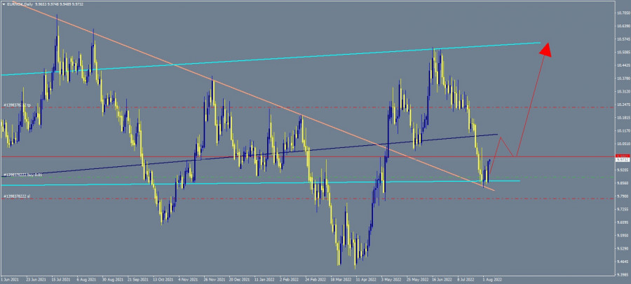Screen dimensions: 631x284
Task: Select the dark navy rising trendline
Action: (210, 157)
